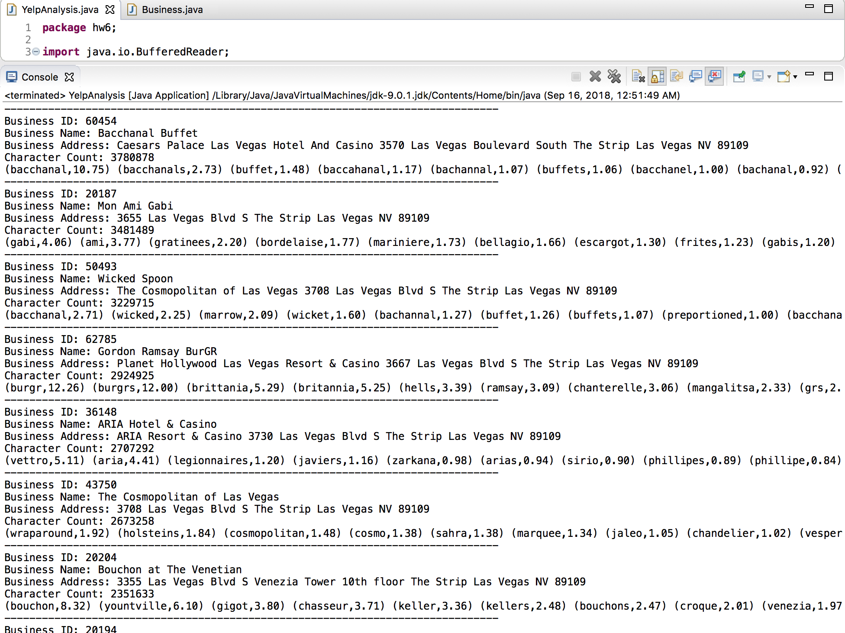The height and width of the screenshot is (633, 845).
Task: Click the Open Console icon
Action: point(784,77)
